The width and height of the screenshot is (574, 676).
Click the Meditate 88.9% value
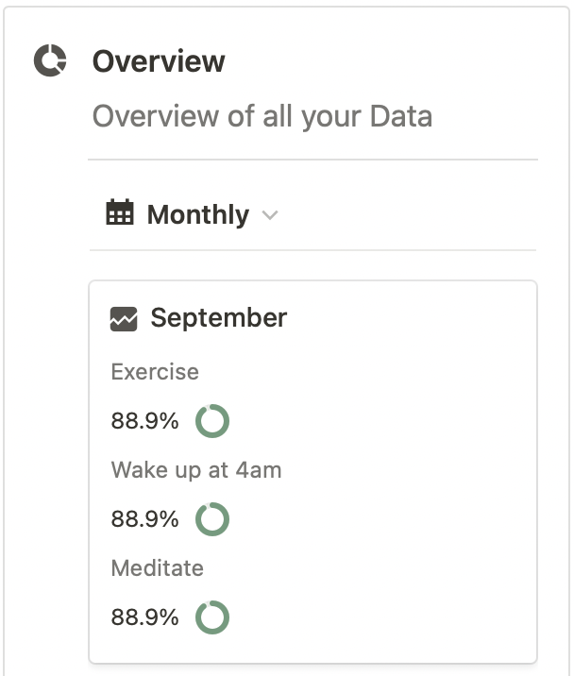tap(144, 618)
